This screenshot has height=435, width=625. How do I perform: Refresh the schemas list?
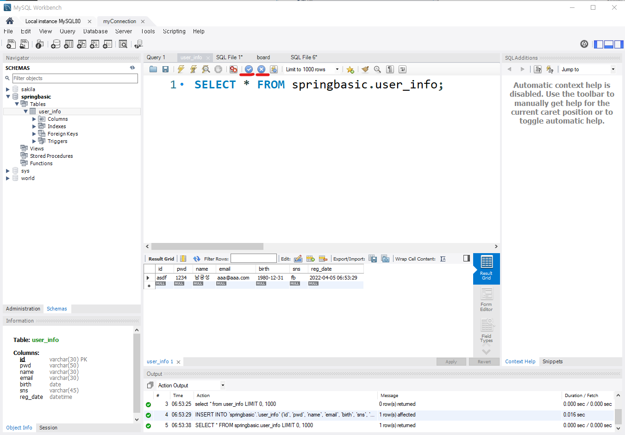132,68
